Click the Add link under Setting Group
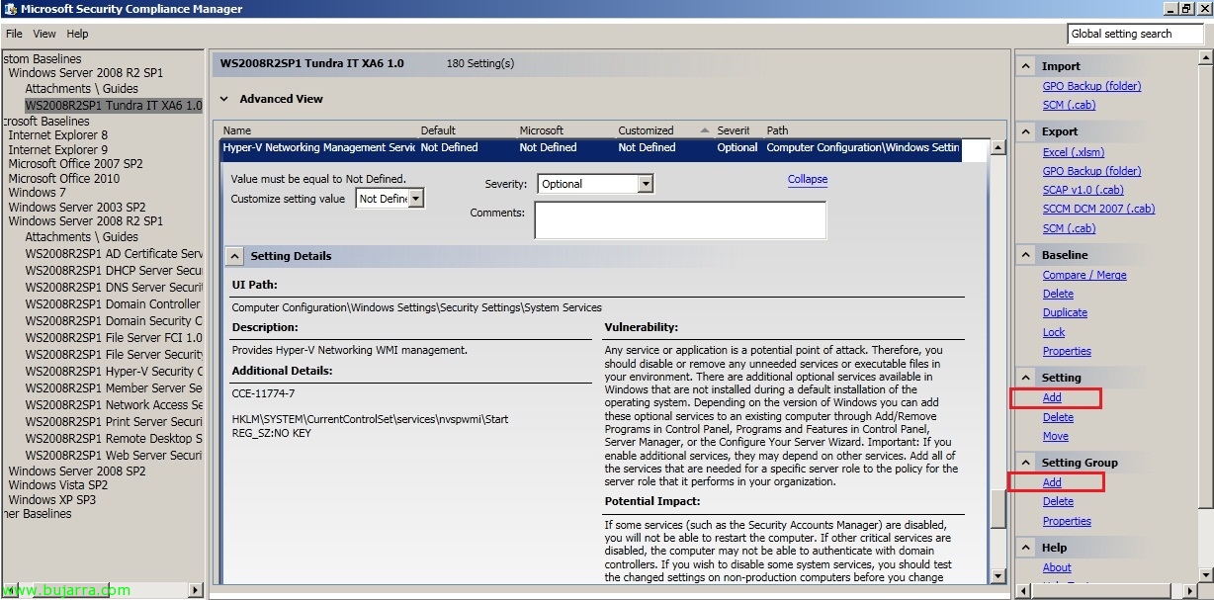The height and width of the screenshot is (600, 1214). (x=1052, y=482)
